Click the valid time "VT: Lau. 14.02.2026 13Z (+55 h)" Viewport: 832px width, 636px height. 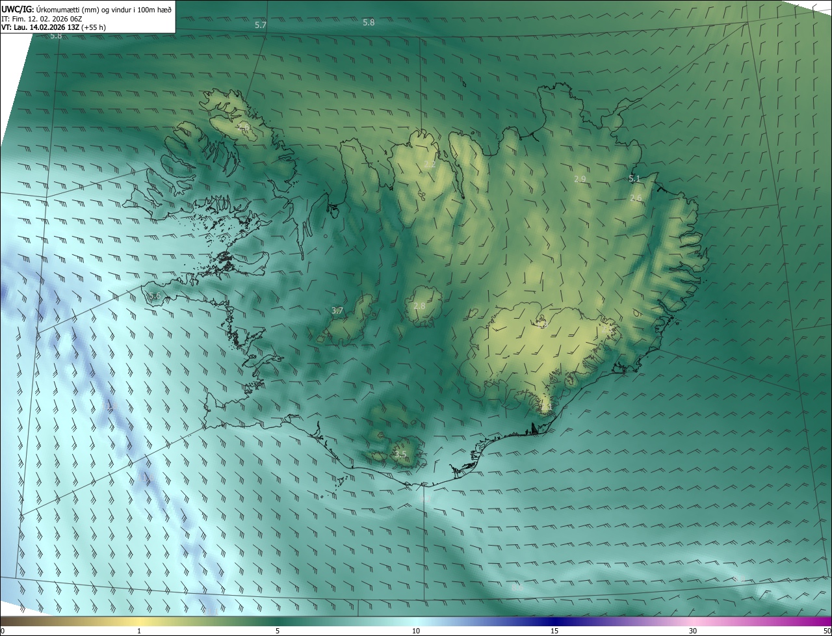pos(53,27)
